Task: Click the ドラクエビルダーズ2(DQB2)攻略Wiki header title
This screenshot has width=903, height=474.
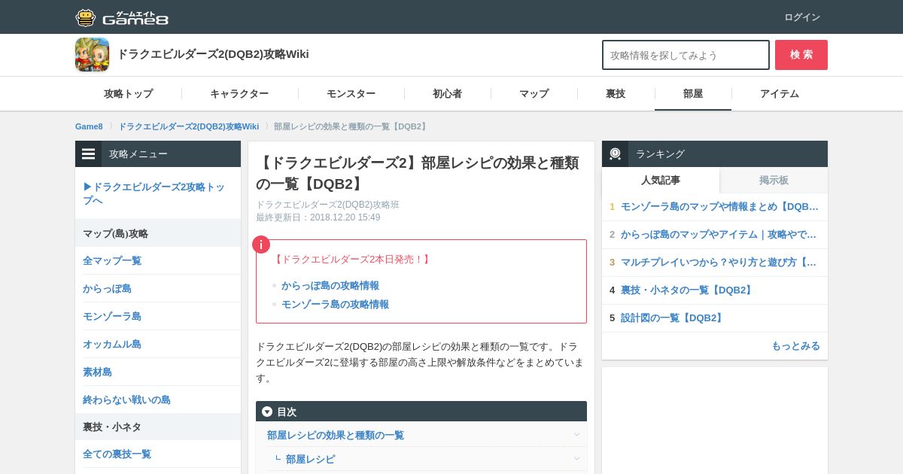Action: click(x=213, y=54)
